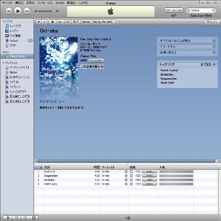Click the Sign In button
Image resolution: width=221 pixels, height=221 pixels.
[x=212, y=22]
